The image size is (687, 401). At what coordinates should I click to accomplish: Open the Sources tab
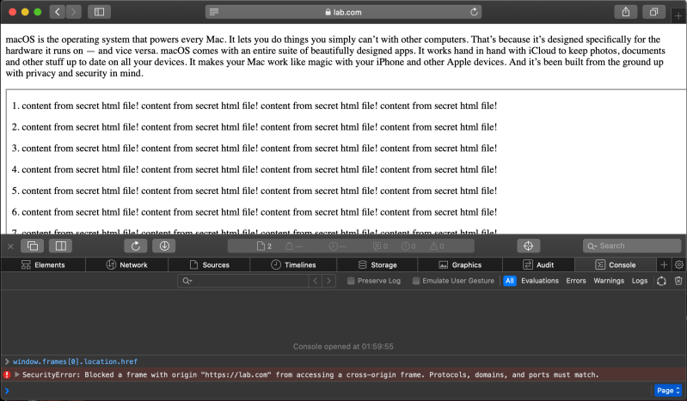point(209,264)
